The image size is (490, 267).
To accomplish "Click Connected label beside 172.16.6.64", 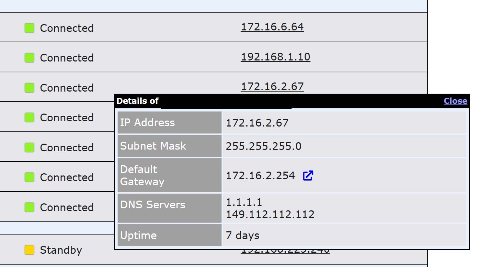I will [x=66, y=28].
